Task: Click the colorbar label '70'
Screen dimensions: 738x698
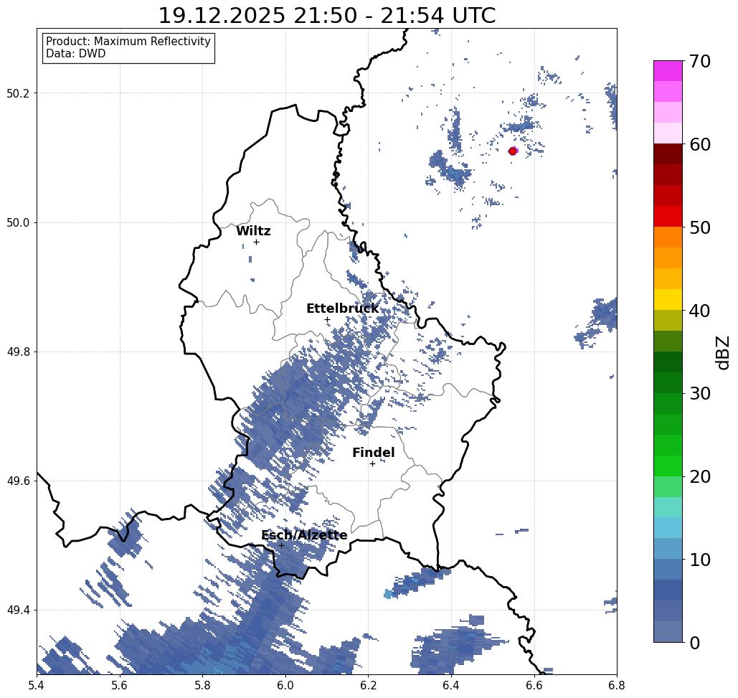Action: click(700, 61)
